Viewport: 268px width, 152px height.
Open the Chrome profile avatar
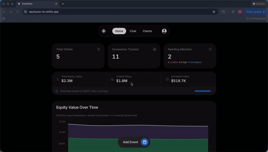pos(240,12)
